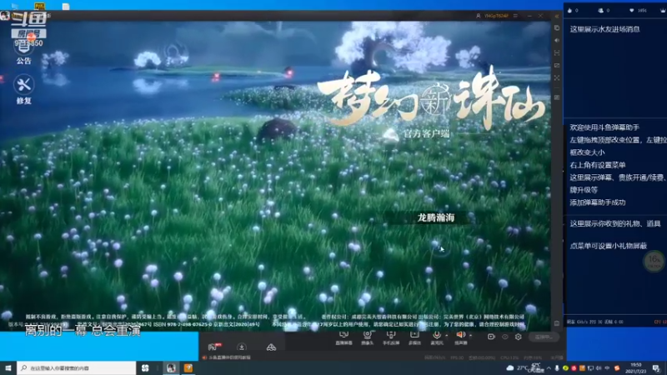Toggle the preview eye icon
Image resolution: width=667 pixels, height=375 pixels.
pyautogui.click(x=505, y=337)
